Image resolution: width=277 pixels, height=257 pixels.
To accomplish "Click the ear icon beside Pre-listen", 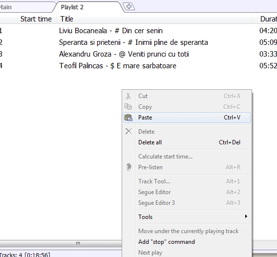I will pyautogui.click(x=129, y=167).
